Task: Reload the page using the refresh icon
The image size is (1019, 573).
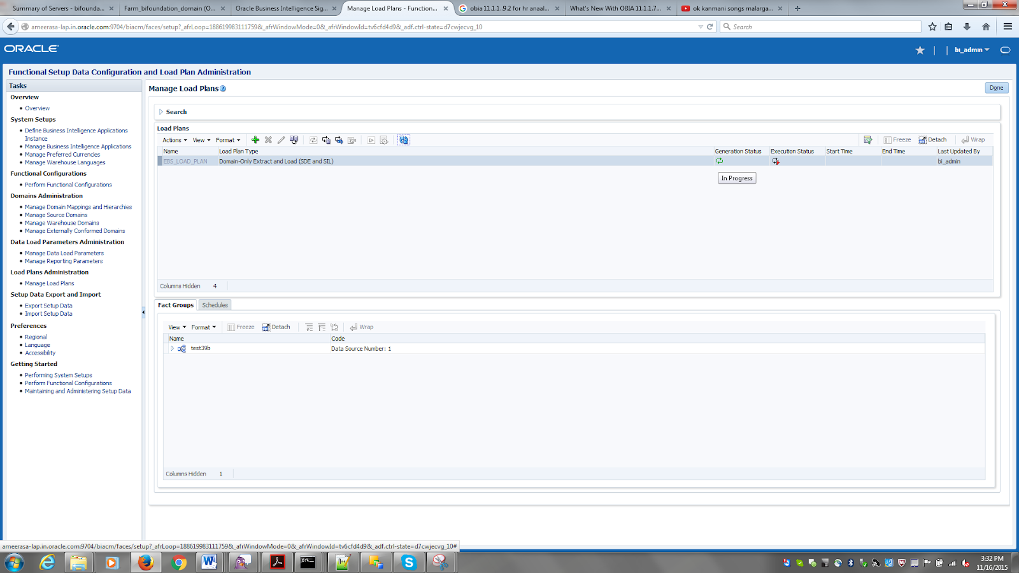Action: click(x=710, y=27)
